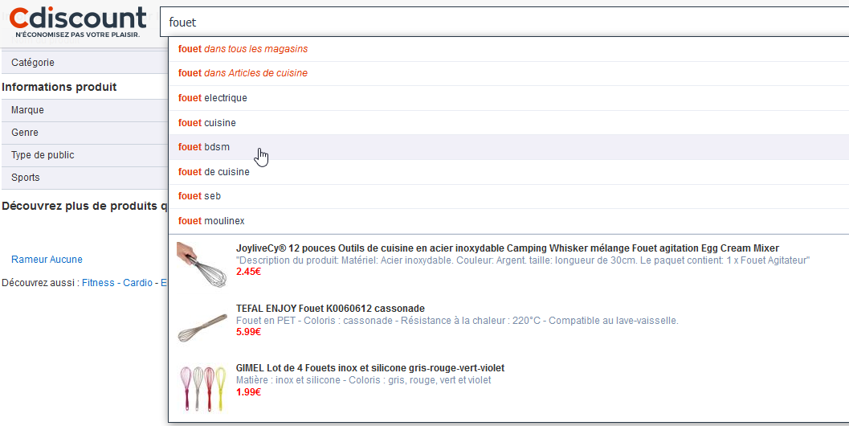Open the TEFAL ENJOY Fouet thumbnail image
The height and width of the screenshot is (426, 849).
click(197, 324)
